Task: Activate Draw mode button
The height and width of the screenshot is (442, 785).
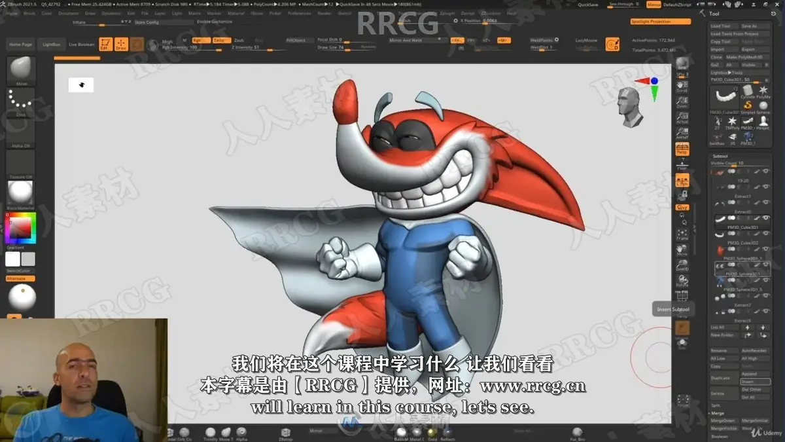Action: (121, 44)
